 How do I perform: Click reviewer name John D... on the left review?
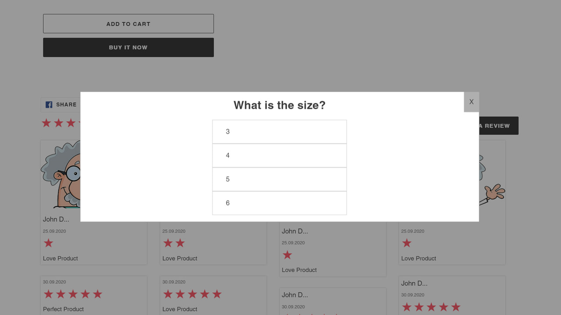tap(57, 219)
